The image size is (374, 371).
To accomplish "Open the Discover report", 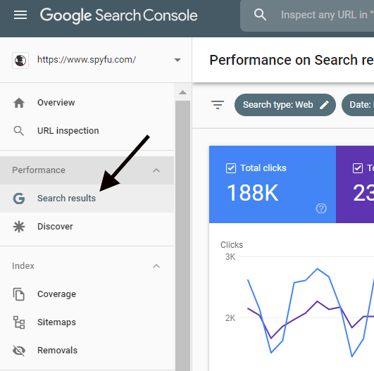I will (x=87, y=227).
